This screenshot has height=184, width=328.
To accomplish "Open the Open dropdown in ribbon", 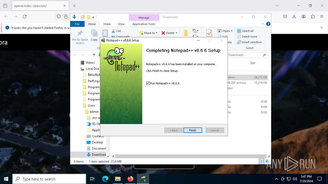I will [225, 31].
